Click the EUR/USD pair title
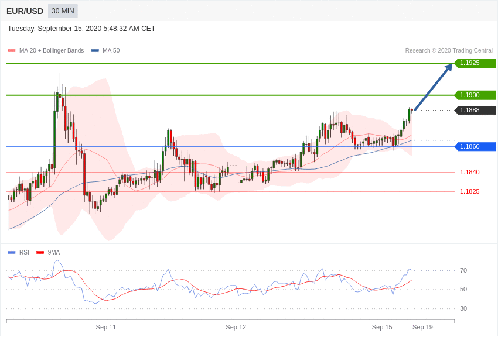Viewport: 498px width, 337px height. (25, 11)
